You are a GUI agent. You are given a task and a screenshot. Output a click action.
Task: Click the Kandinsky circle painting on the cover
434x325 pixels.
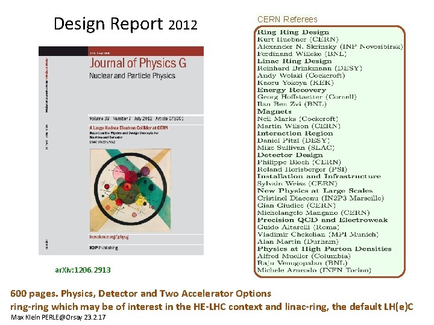(x=130, y=190)
